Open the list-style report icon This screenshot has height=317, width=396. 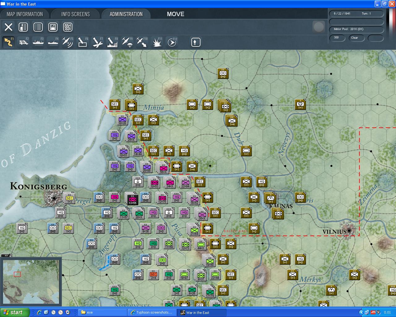(38, 27)
